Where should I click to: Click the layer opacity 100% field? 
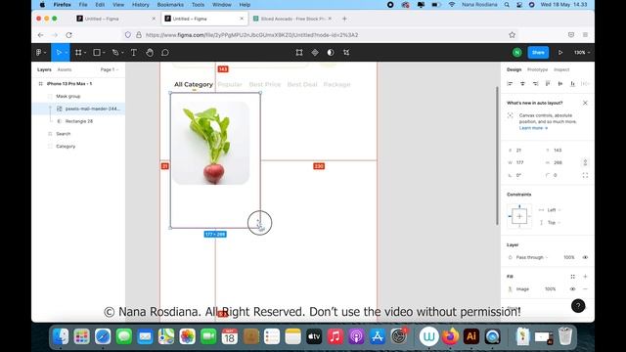pyautogui.click(x=569, y=257)
